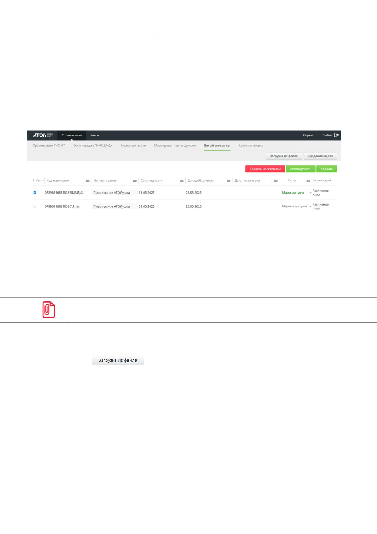Expand status dropdown next to Марка доступна

[x=310, y=193]
